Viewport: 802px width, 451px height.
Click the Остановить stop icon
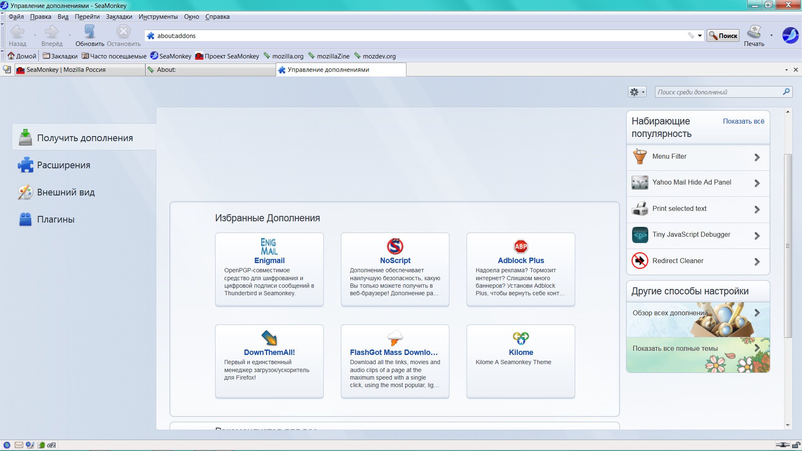123,32
